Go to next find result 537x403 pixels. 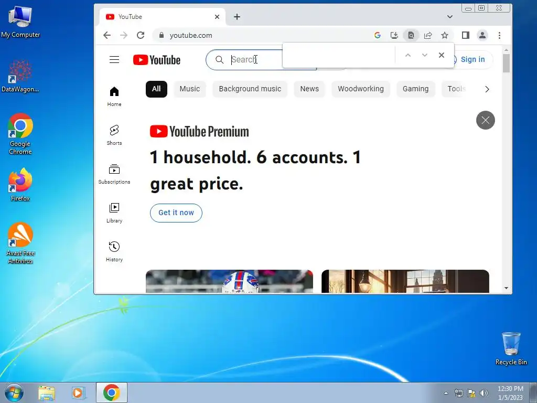pyautogui.click(x=425, y=55)
